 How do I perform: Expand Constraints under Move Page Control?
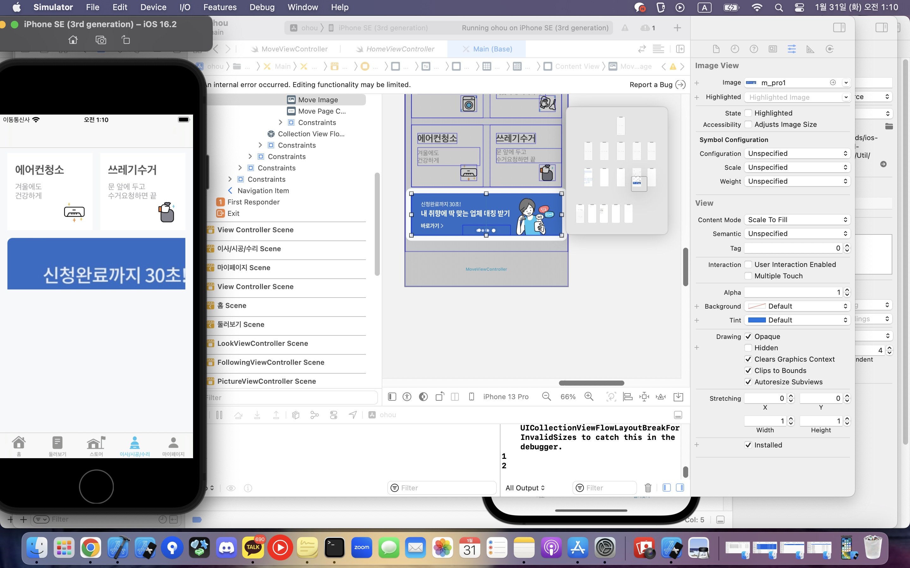pos(281,122)
